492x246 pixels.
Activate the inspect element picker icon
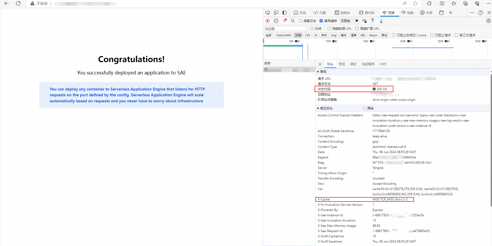[268, 13]
